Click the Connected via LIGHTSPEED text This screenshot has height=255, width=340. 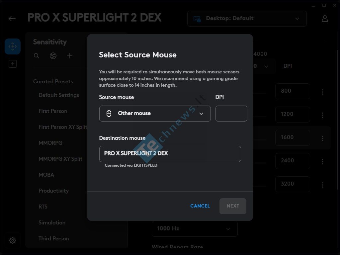point(131,165)
